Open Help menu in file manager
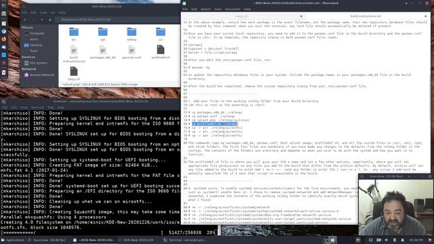 tap(62, 12)
